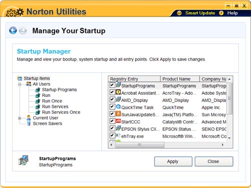Expand the Current User tree node
This screenshot has height=188, width=251.
[x=20, y=118]
